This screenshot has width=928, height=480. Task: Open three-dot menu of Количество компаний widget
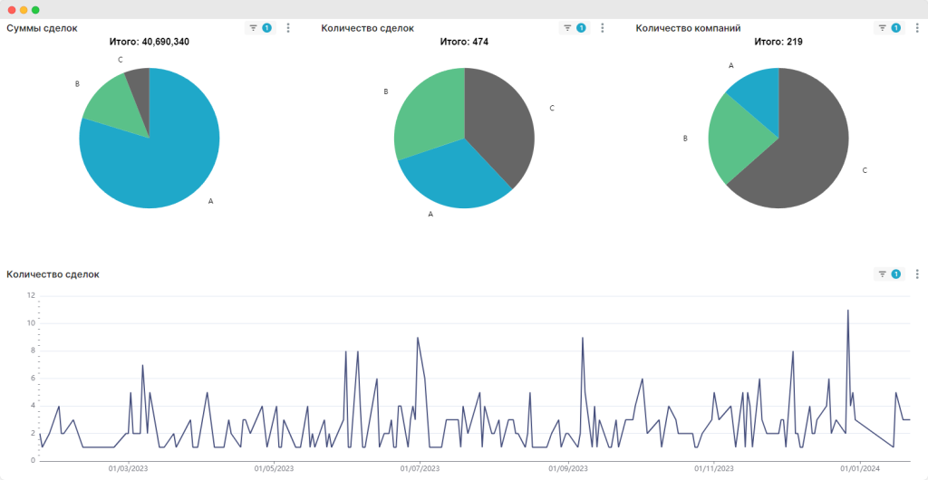[917, 28]
